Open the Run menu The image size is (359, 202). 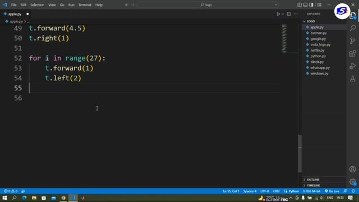71,5
